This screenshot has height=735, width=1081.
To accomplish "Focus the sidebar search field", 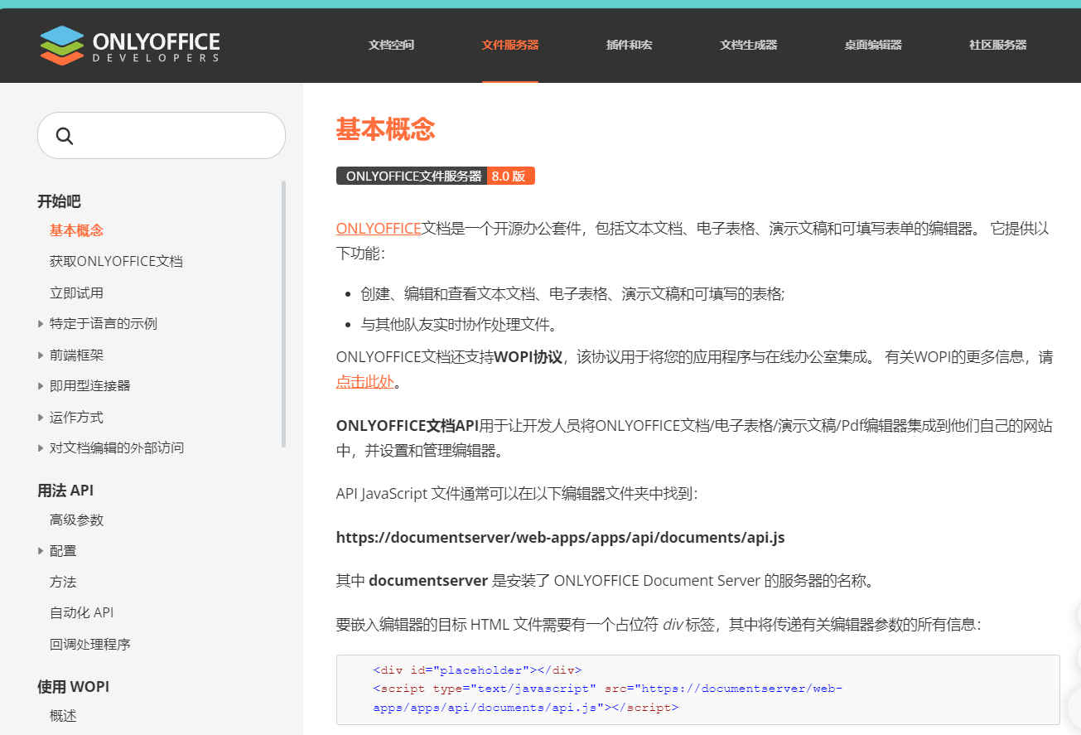I will click(162, 135).
